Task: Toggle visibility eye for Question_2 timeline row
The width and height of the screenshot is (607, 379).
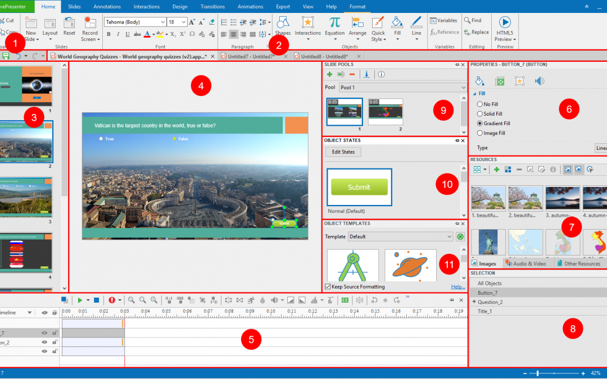Action: (x=44, y=343)
